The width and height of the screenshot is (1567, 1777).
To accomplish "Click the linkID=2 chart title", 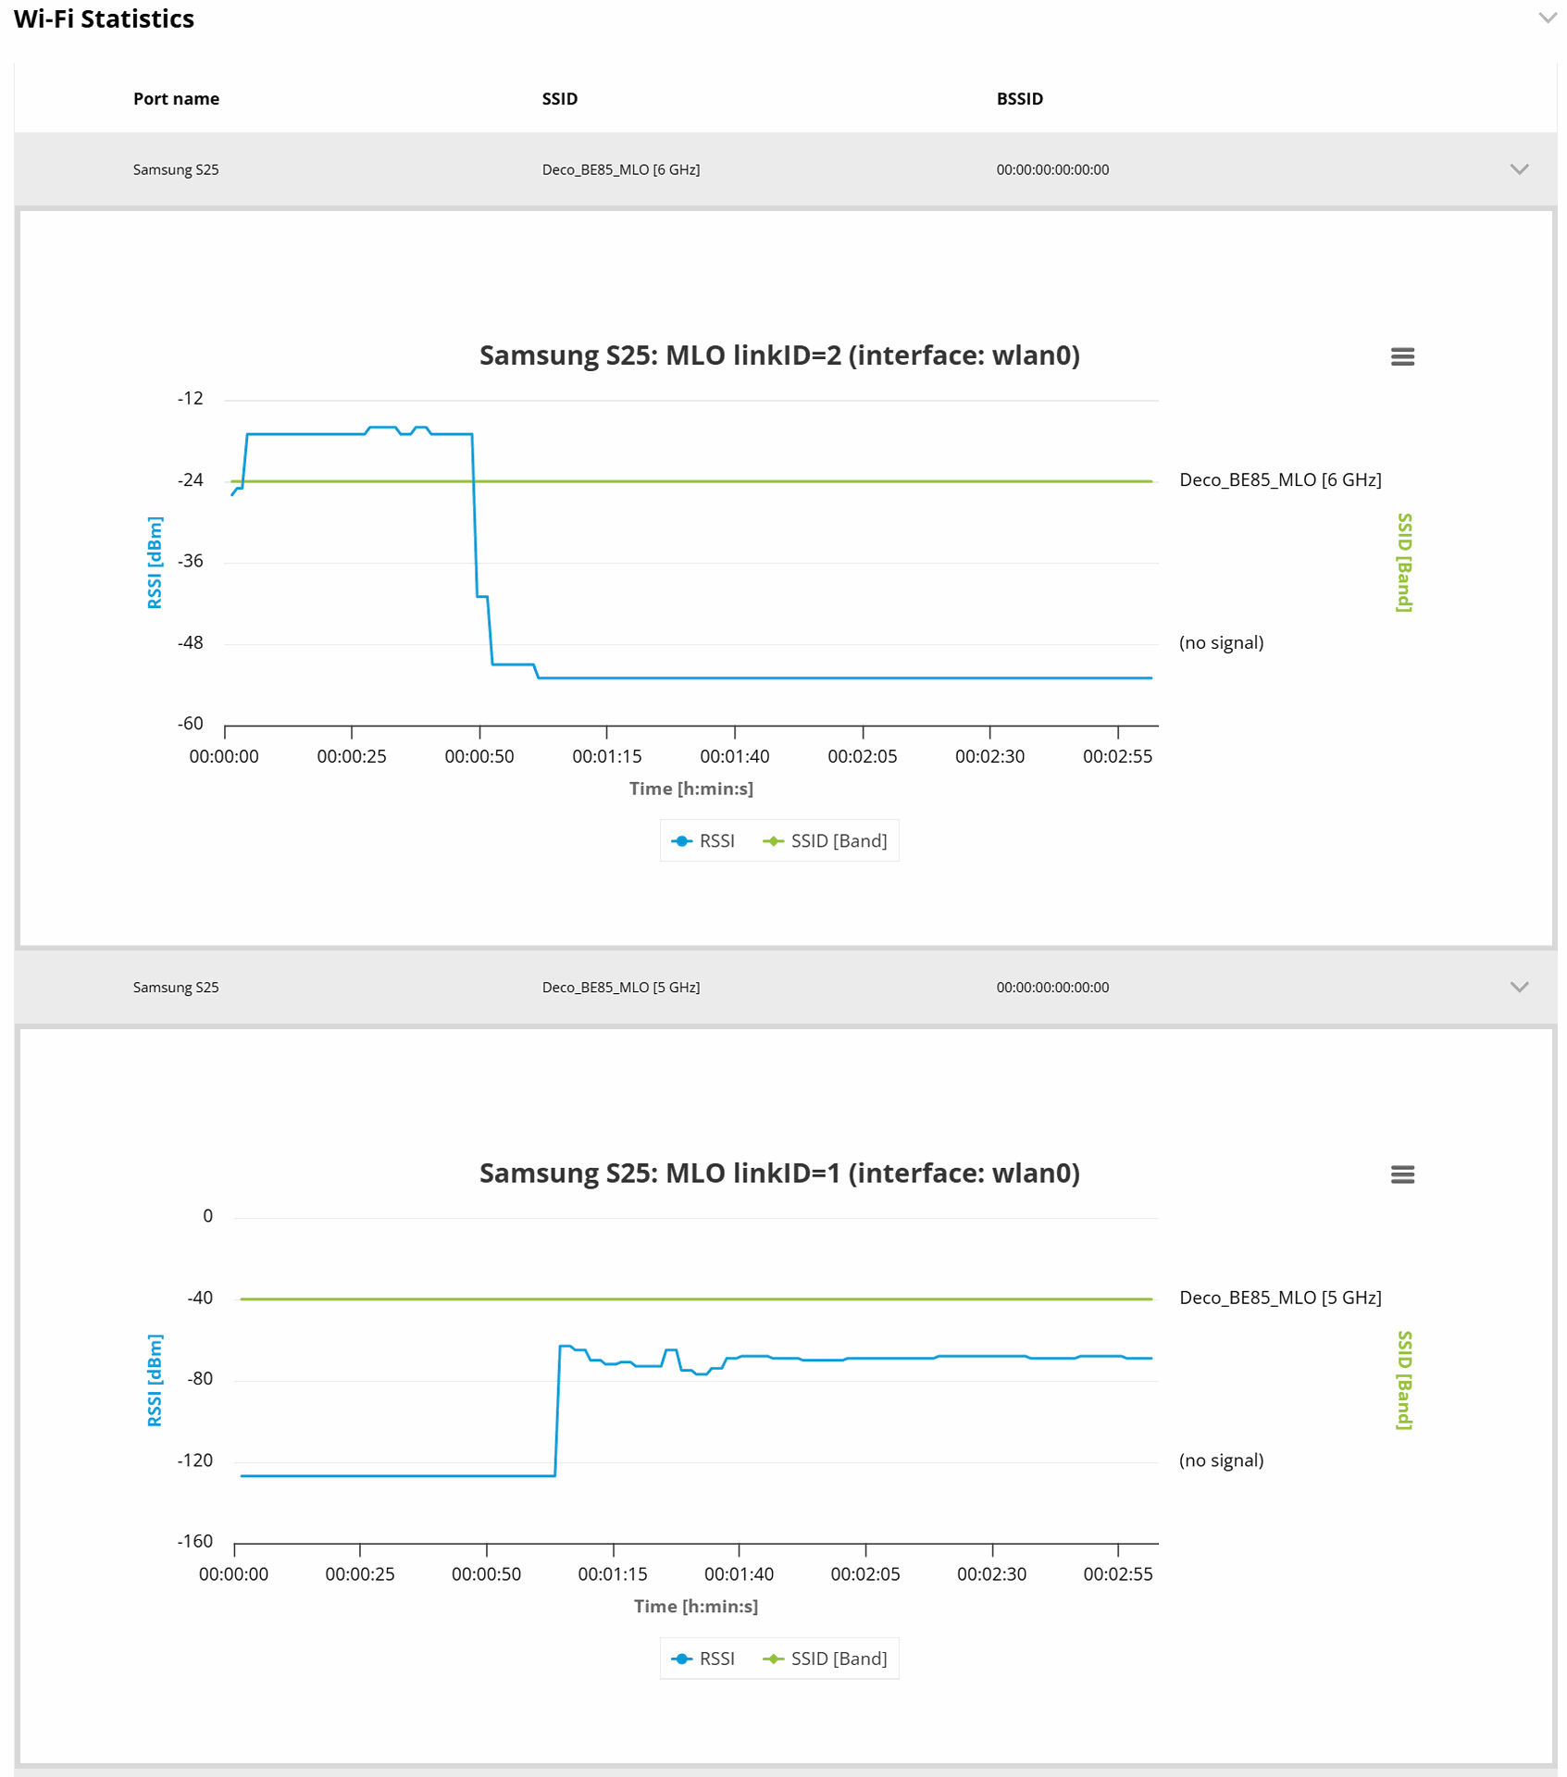I will coord(779,355).
